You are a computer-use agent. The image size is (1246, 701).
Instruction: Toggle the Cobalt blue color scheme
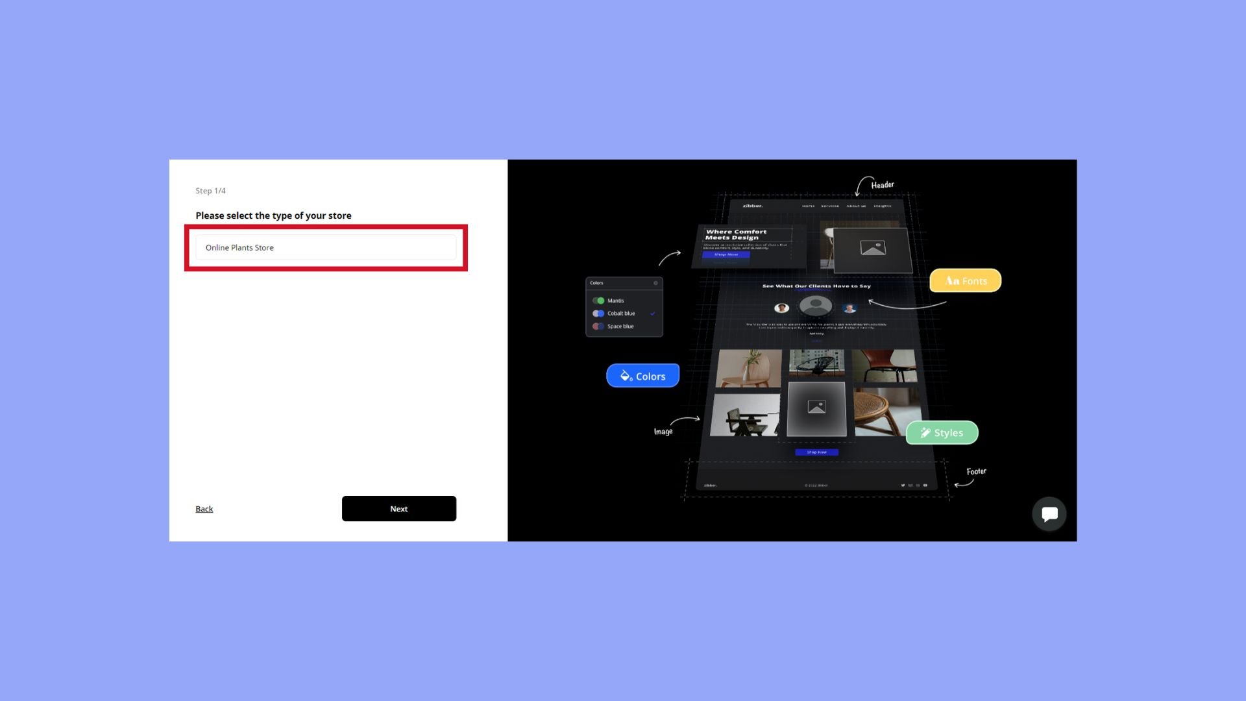pos(598,314)
